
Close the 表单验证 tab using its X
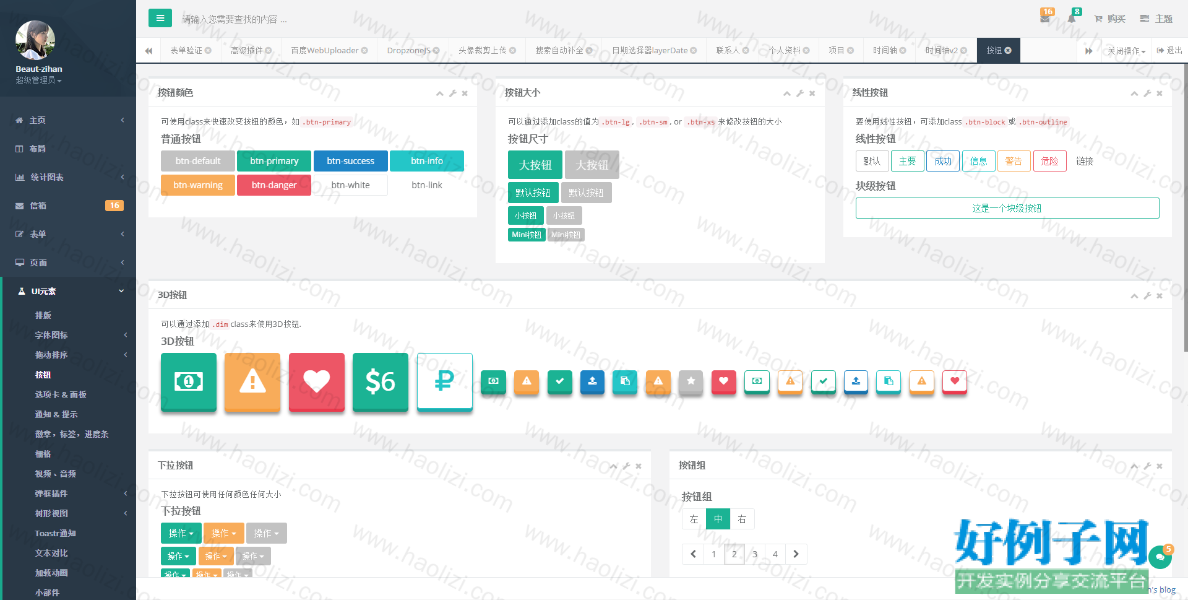[208, 51]
